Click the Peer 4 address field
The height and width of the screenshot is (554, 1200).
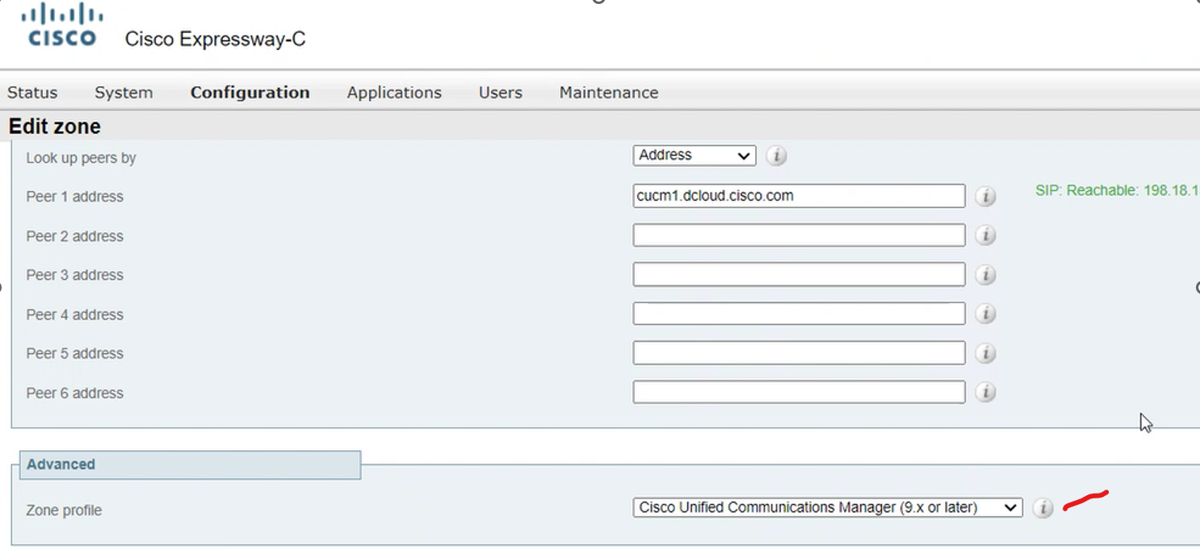pyautogui.click(x=799, y=314)
